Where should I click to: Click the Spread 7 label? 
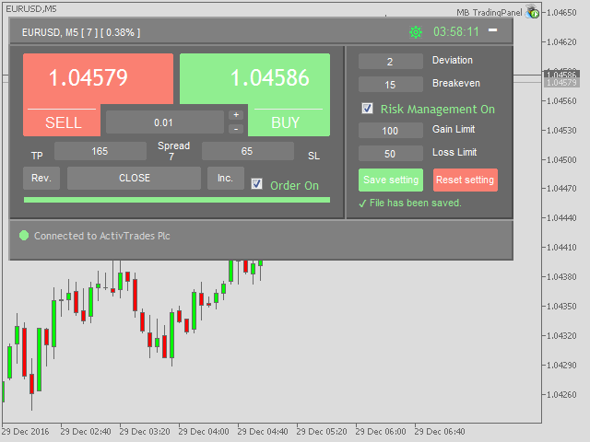[173, 151]
